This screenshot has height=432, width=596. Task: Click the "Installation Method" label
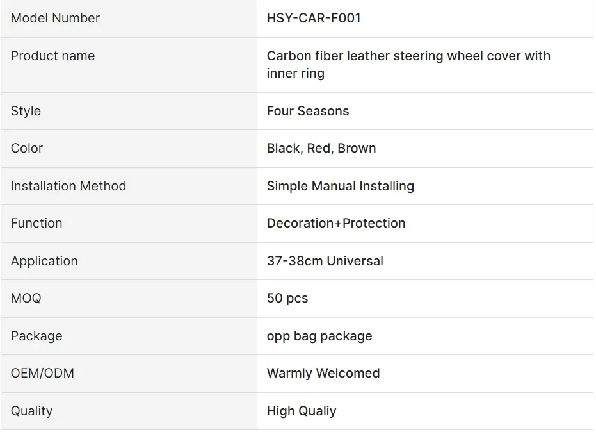click(x=68, y=187)
